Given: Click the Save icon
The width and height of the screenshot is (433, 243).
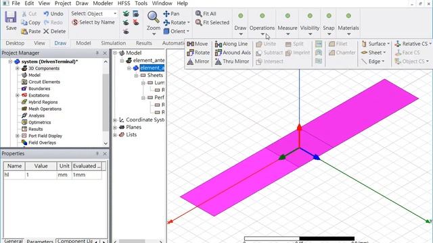Looking at the screenshot, I should coord(11,17).
